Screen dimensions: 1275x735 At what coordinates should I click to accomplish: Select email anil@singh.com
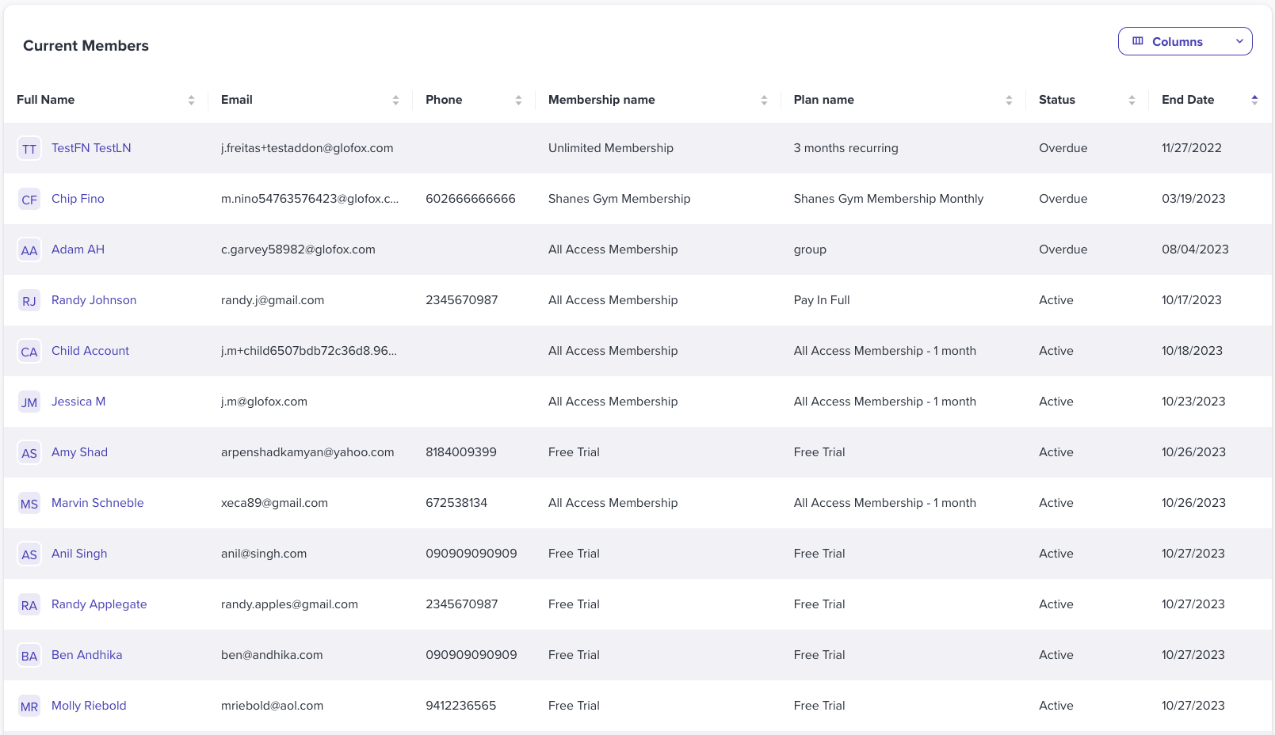pyautogui.click(x=264, y=554)
